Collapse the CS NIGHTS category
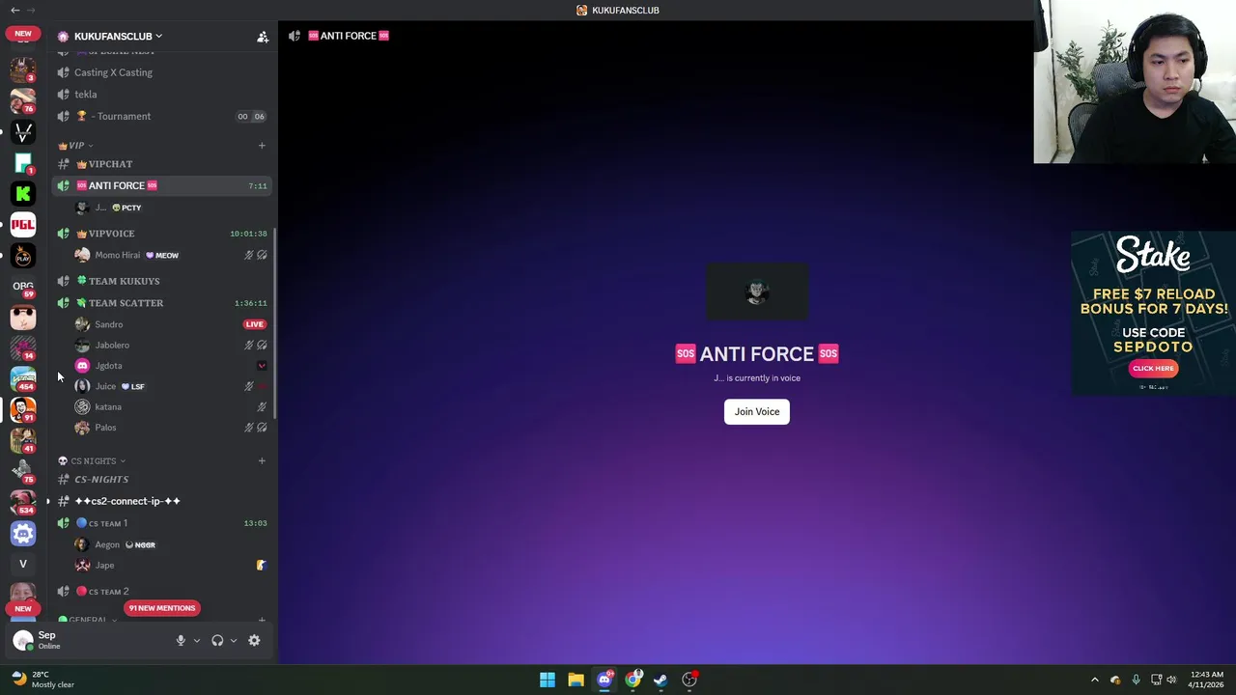1236x695 pixels. [x=92, y=460]
